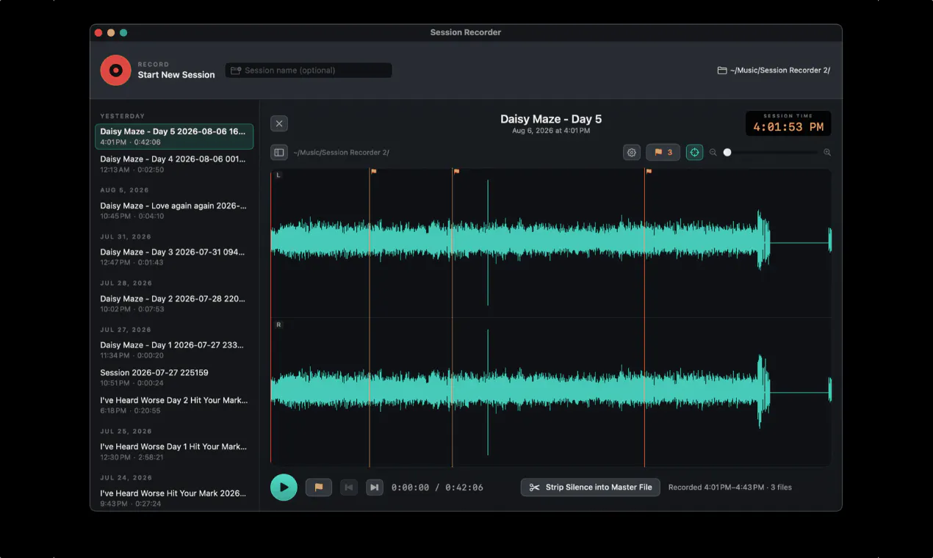
Task: Select the second flag marker on the waveform
Action: coord(456,171)
